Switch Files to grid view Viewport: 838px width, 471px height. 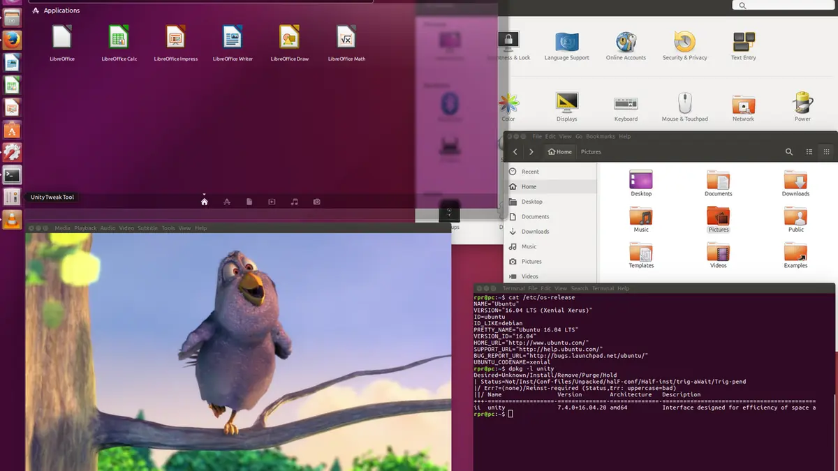827,151
